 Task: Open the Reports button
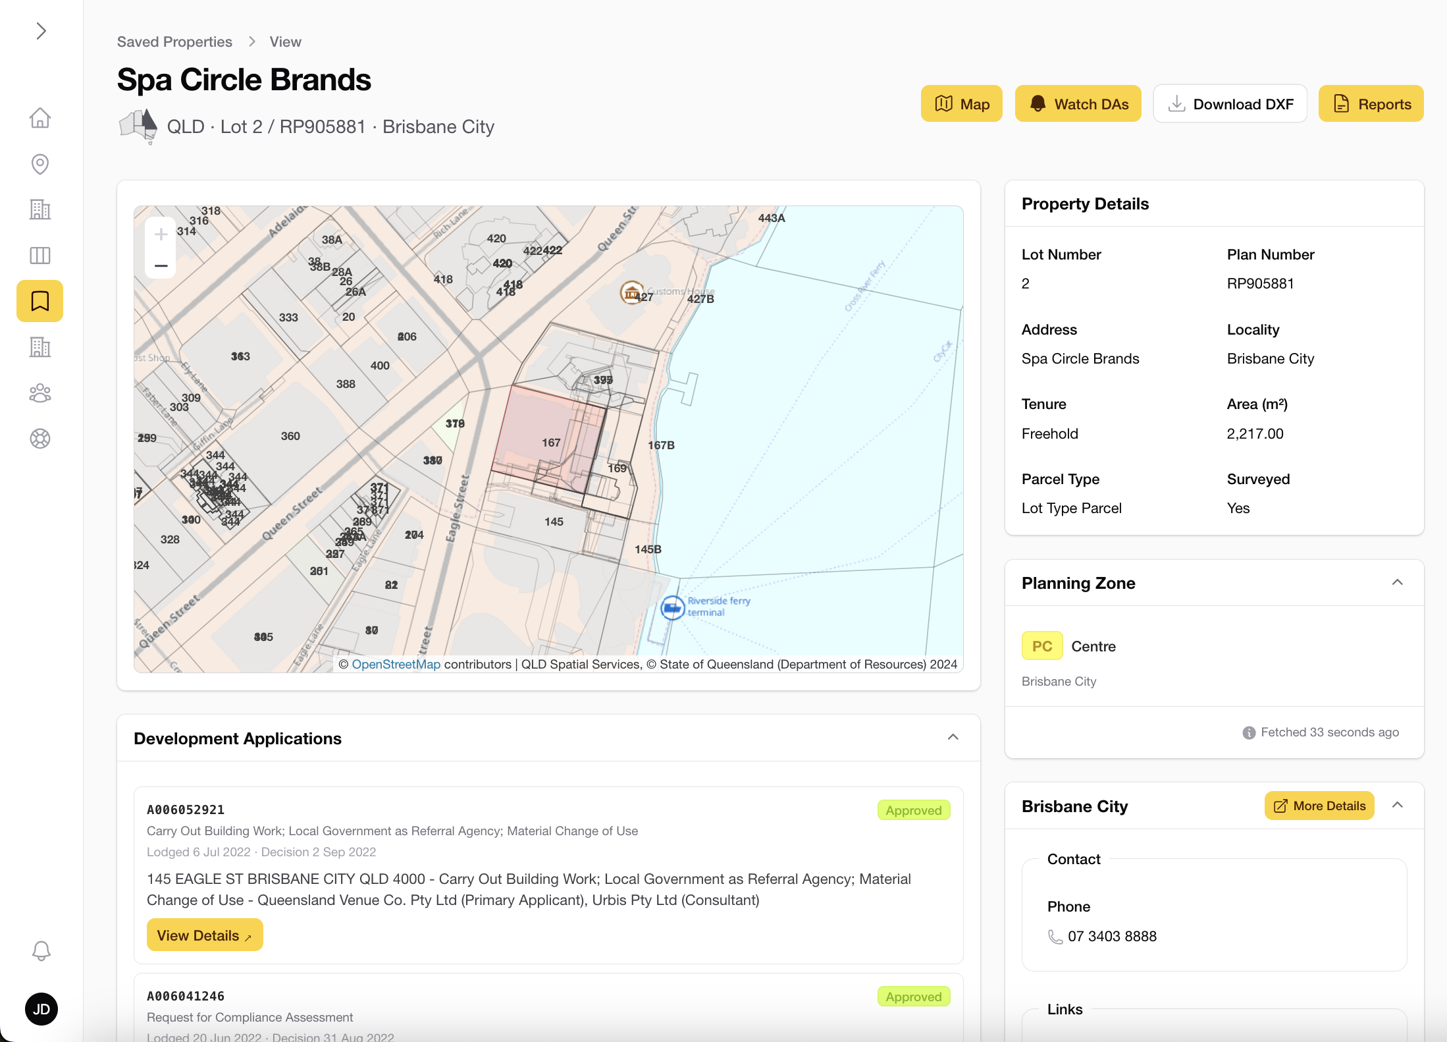[x=1371, y=103]
